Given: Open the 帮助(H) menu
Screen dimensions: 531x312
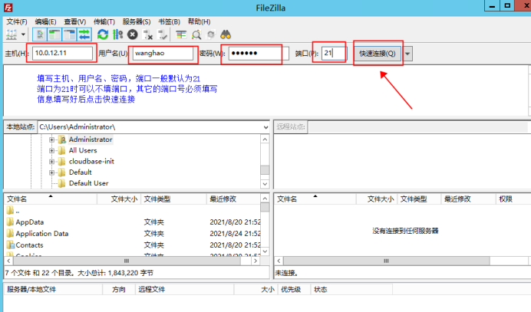Looking at the screenshot, I should click(x=200, y=21).
